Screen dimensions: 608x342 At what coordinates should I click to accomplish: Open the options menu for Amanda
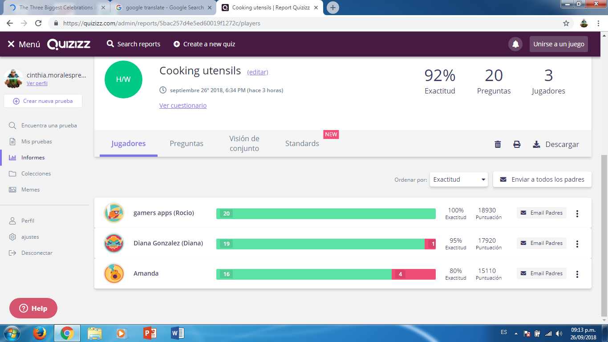[577, 273]
